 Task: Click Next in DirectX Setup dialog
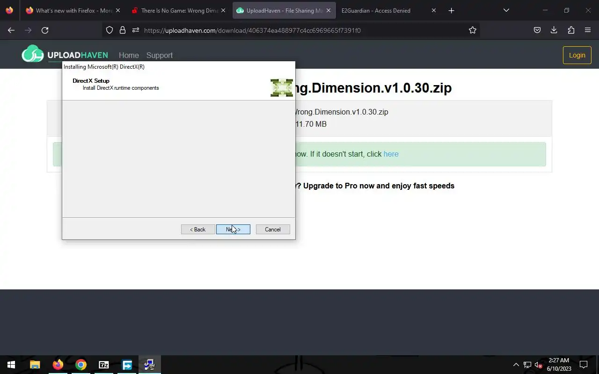tap(233, 230)
